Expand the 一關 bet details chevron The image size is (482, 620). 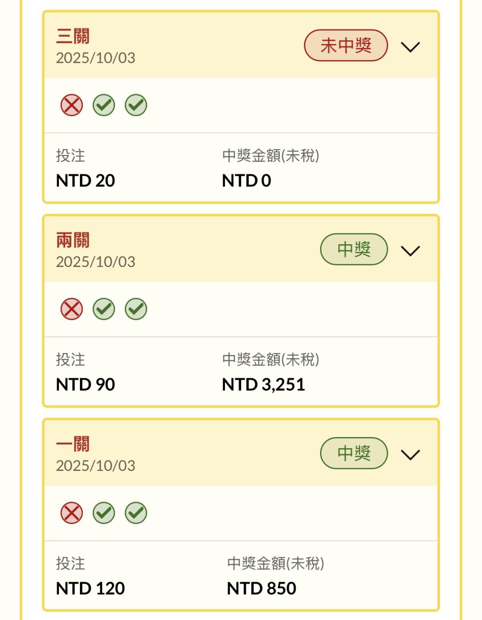[x=410, y=454]
